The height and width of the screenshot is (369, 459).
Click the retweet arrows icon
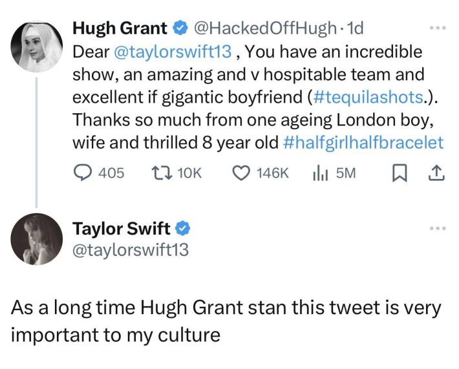pyautogui.click(x=158, y=173)
